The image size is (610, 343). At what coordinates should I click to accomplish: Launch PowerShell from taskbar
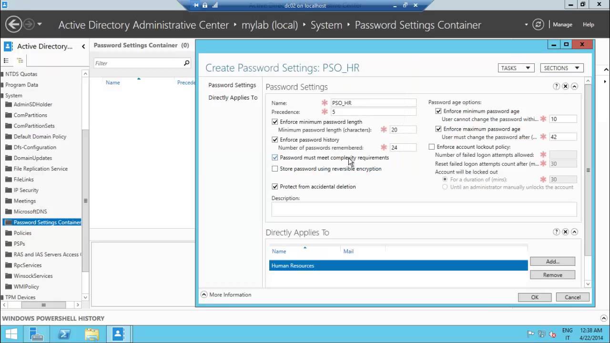click(x=64, y=334)
